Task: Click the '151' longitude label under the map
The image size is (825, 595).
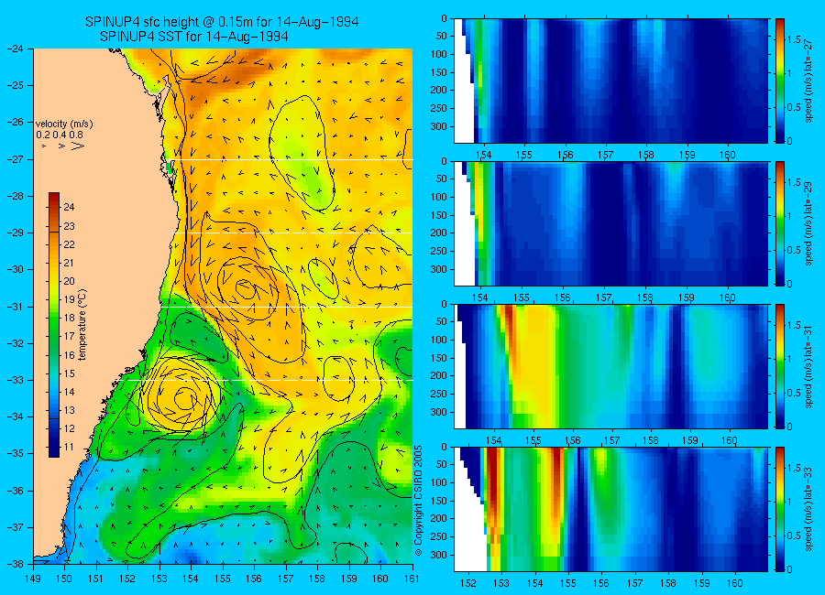Action: point(96,579)
